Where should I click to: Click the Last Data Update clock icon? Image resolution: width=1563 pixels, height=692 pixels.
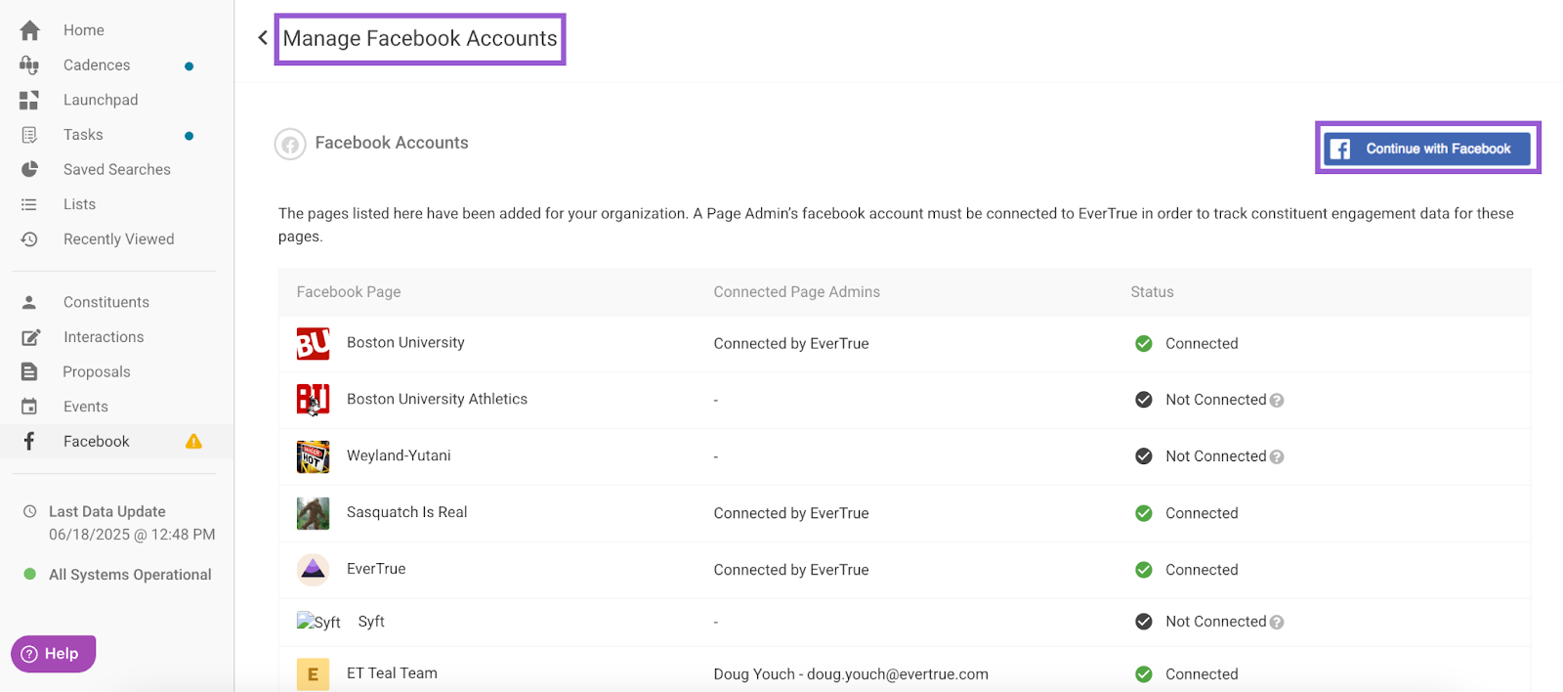pos(29,511)
